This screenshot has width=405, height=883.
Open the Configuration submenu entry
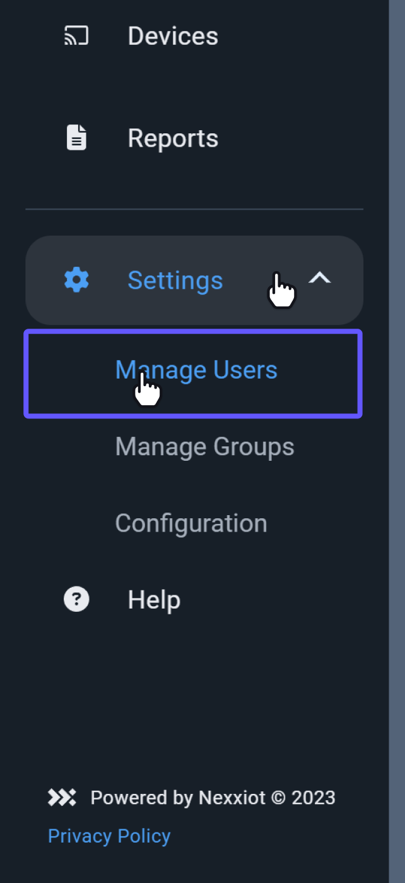coord(191,523)
